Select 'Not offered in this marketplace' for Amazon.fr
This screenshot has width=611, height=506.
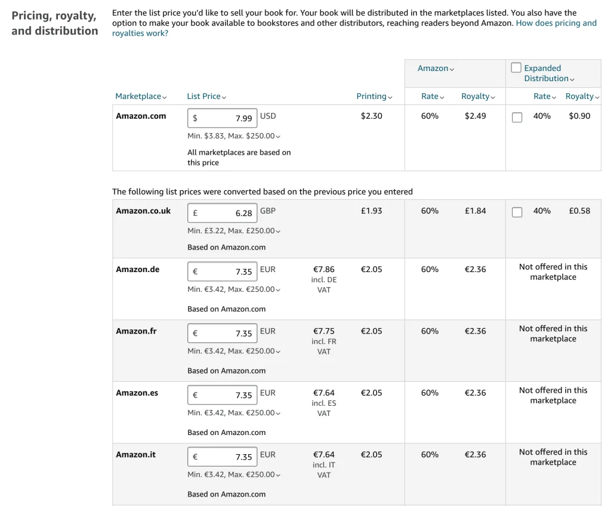pyautogui.click(x=553, y=334)
